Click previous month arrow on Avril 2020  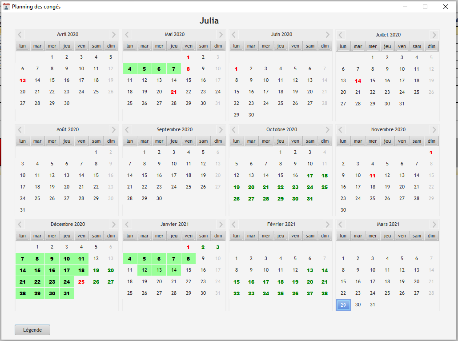pos(20,35)
